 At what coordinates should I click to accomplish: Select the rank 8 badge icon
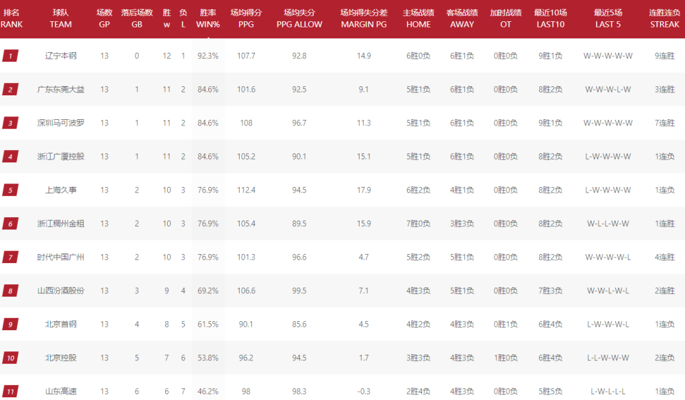[x=10, y=291]
